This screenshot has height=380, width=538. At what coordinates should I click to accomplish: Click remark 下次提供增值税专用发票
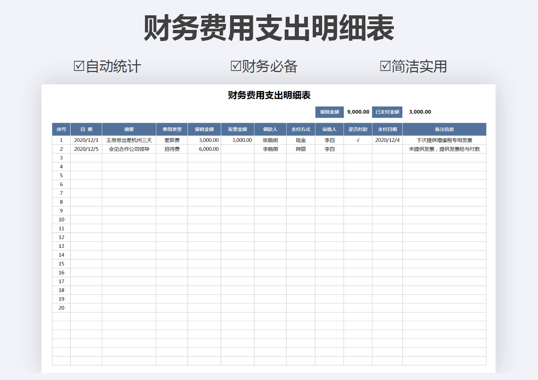click(445, 140)
